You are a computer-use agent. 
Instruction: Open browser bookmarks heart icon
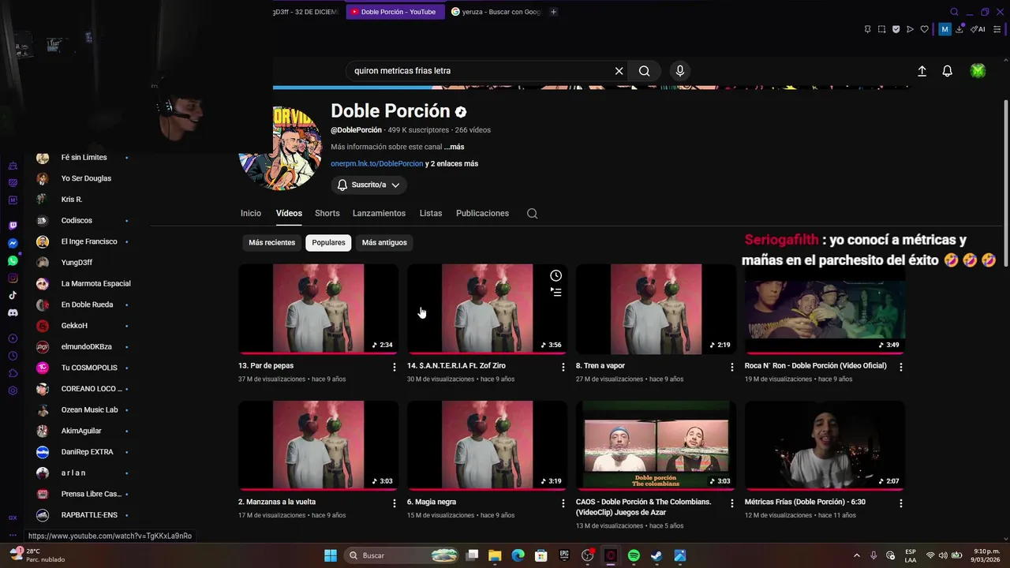coord(925,29)
